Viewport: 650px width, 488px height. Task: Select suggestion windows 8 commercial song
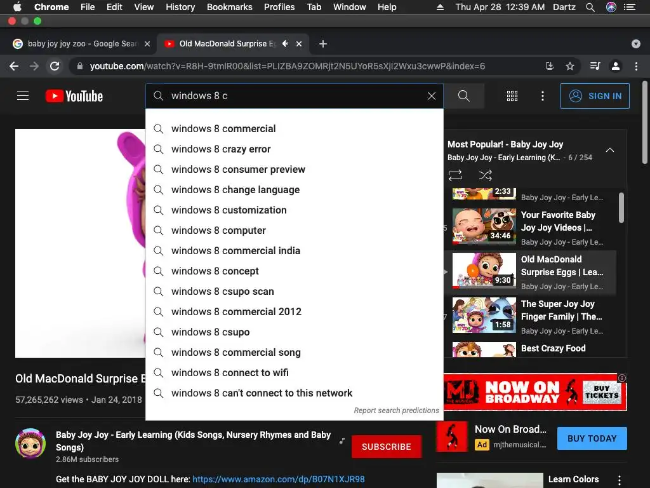tap(295, 352)
